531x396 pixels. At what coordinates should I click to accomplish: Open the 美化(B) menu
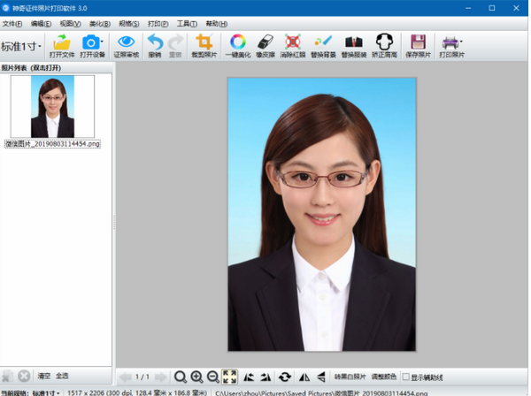click(99, 24)
